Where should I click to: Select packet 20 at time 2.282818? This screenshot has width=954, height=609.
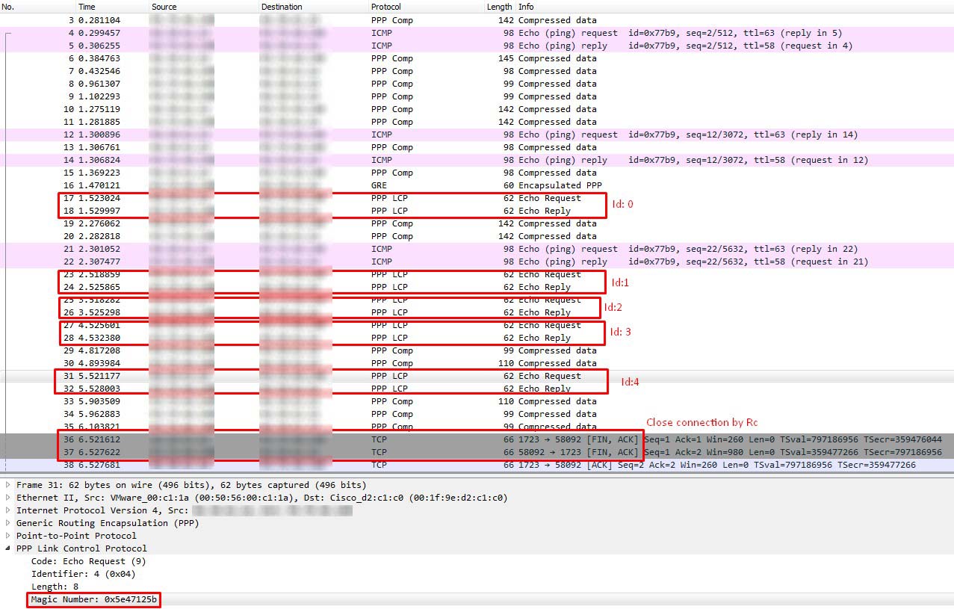(x=477, y=236)
